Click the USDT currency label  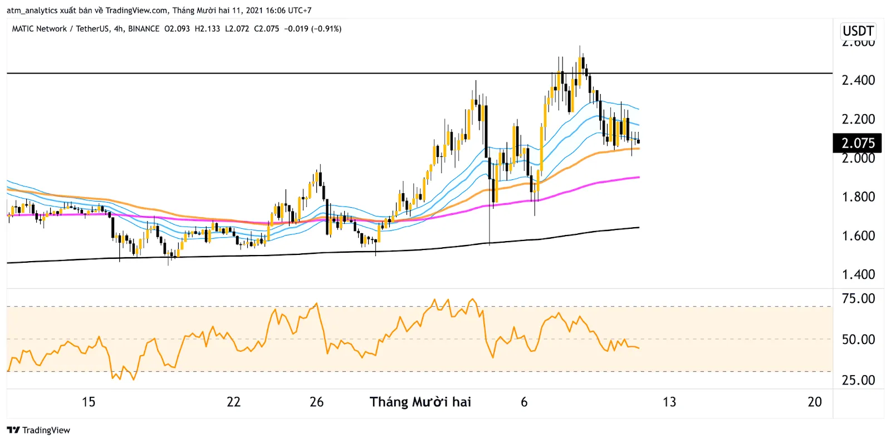pos(858,31)
